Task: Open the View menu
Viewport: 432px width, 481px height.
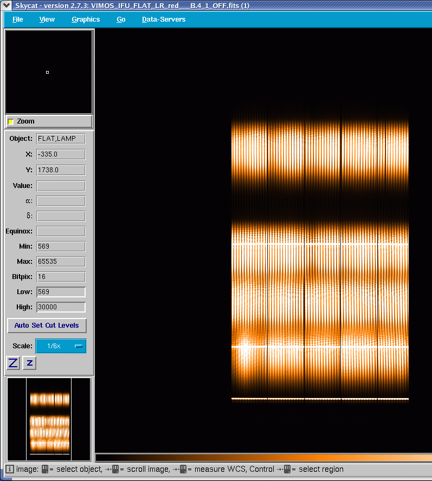Action: [x=47, y=19]
